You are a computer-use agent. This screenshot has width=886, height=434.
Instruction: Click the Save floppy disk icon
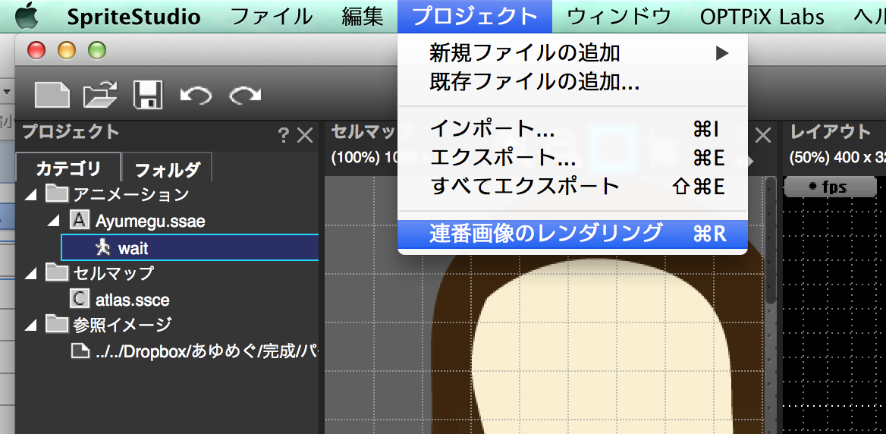pos(147,94)
